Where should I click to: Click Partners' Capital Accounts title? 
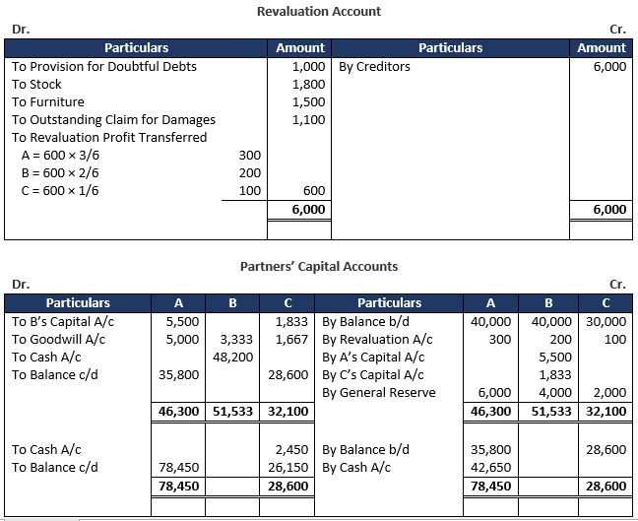pyautogui.click(x=319, y=266)
